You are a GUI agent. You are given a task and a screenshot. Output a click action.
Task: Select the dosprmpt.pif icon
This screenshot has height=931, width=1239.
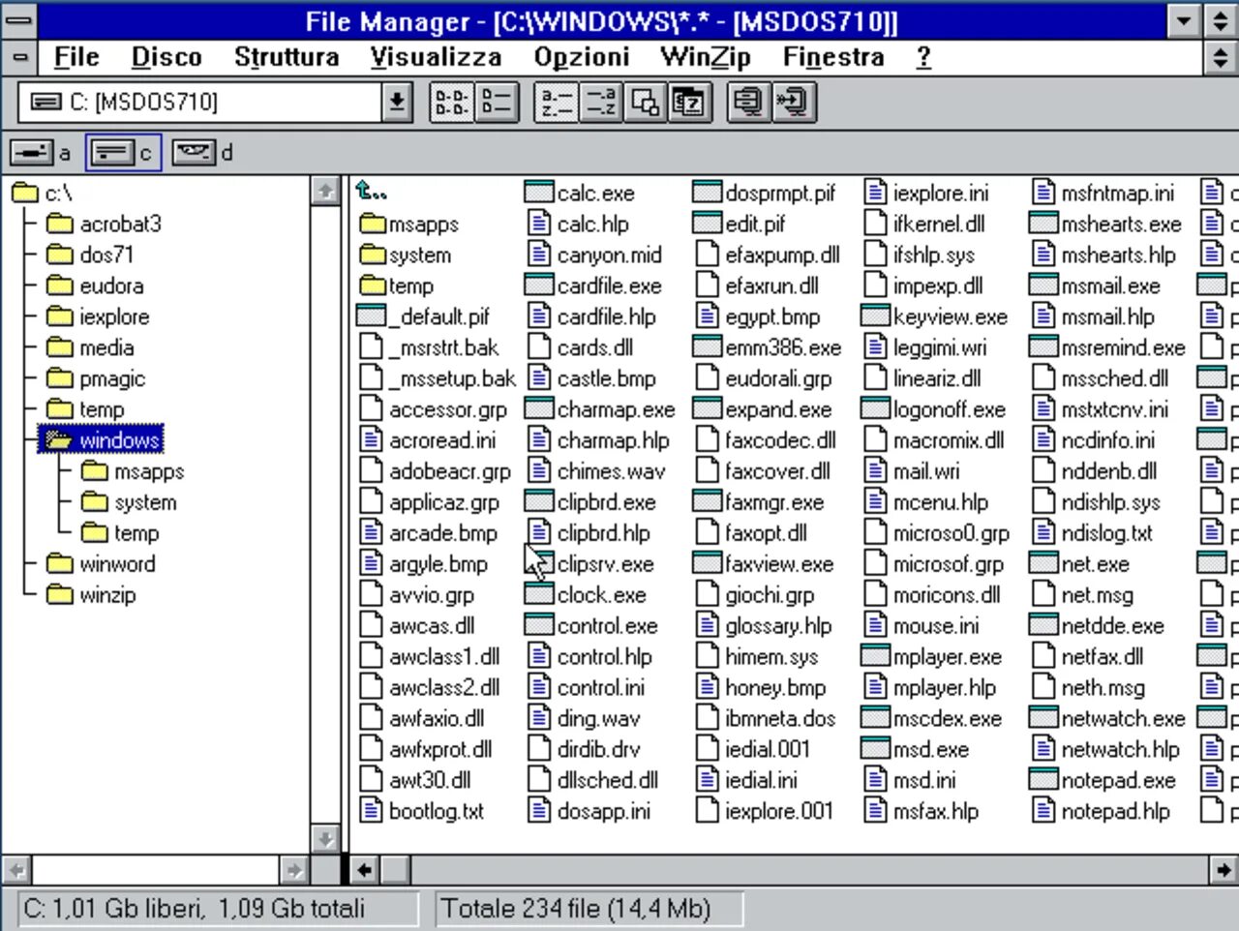tap(708, 193)
